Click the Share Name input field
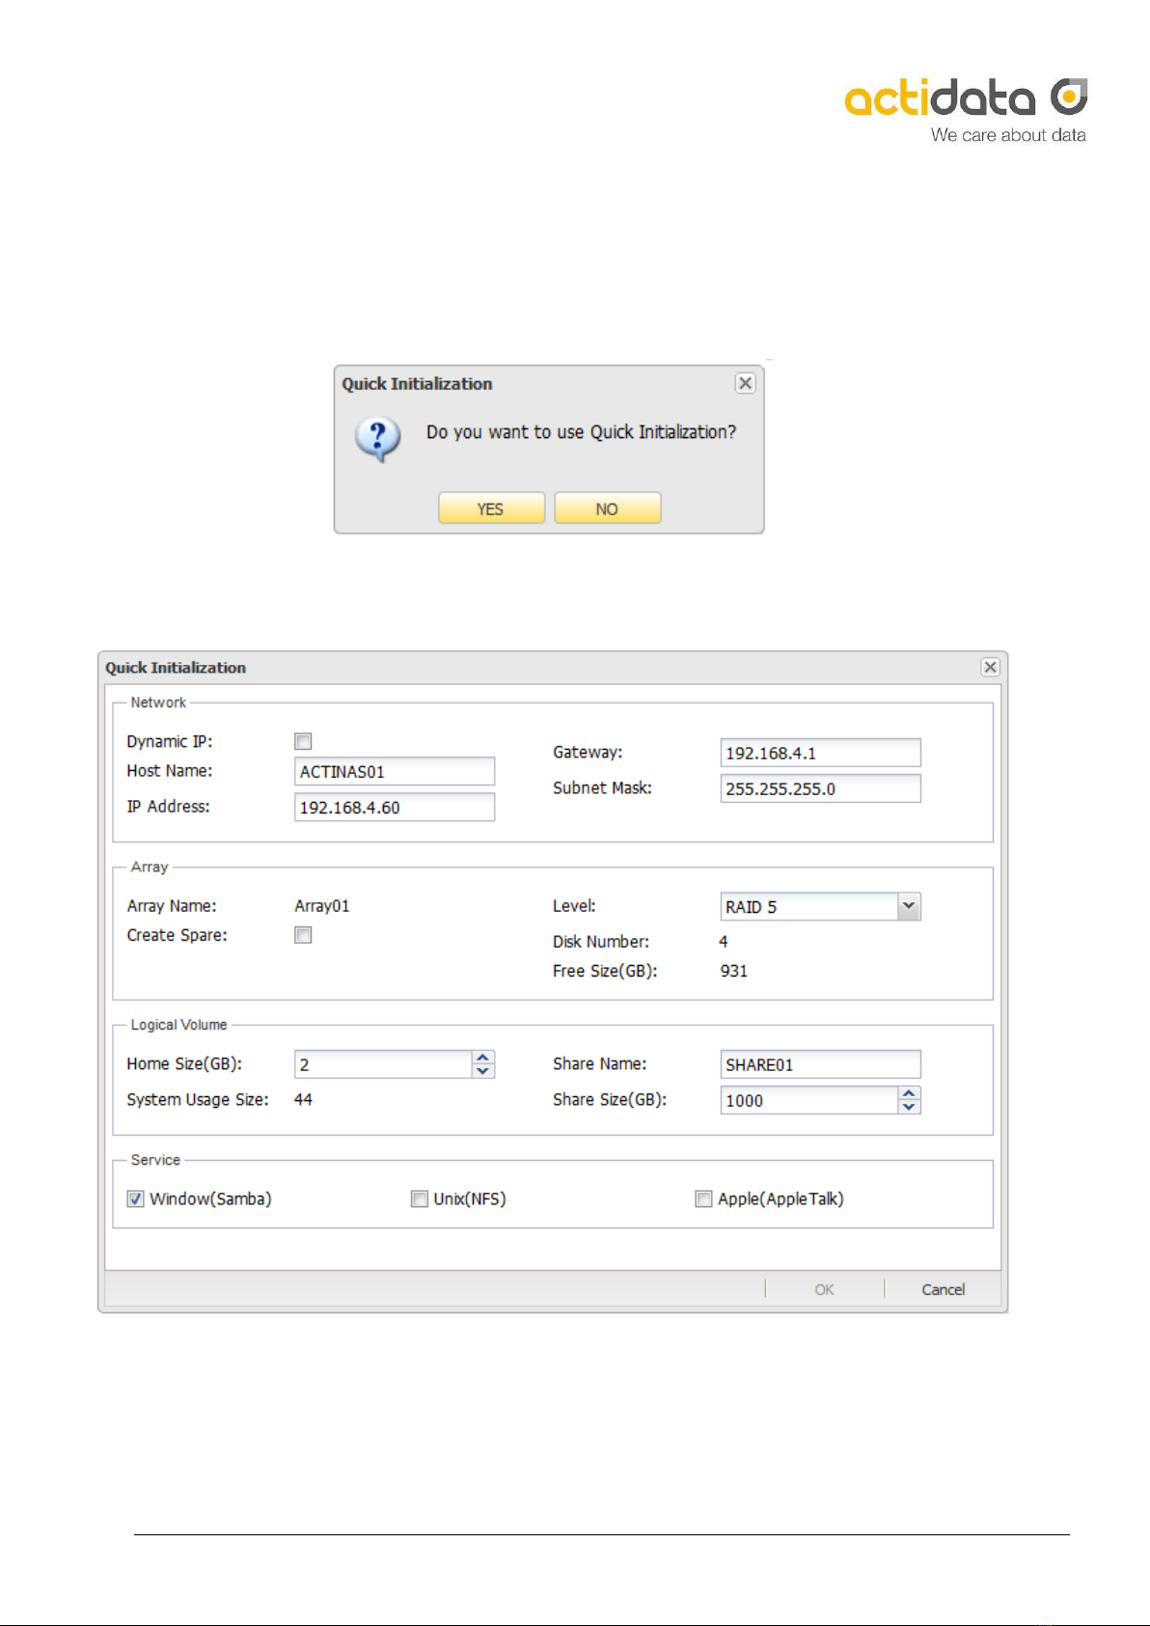Screen dimensions: 1150x1626 pos(820,1064)
